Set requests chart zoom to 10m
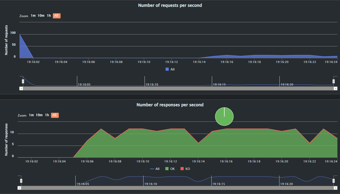340x194 pixels. tap(41, 16)
